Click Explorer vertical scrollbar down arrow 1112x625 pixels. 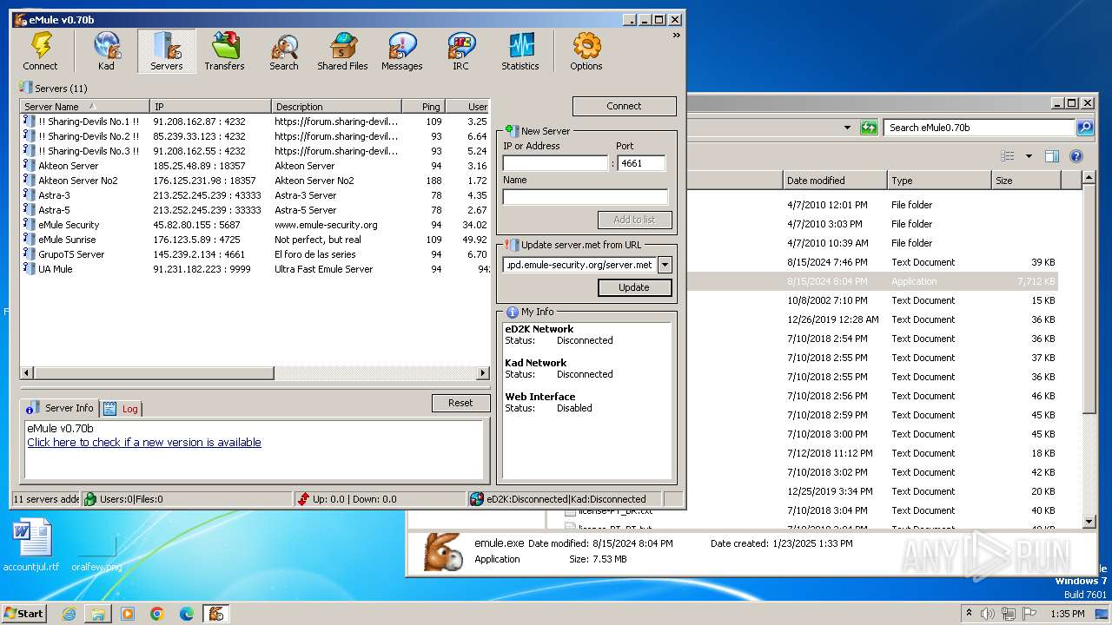point(1089,522)
